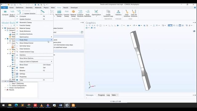
Task: Choose Move Down in context menu
Action: (x=34, y=65)
